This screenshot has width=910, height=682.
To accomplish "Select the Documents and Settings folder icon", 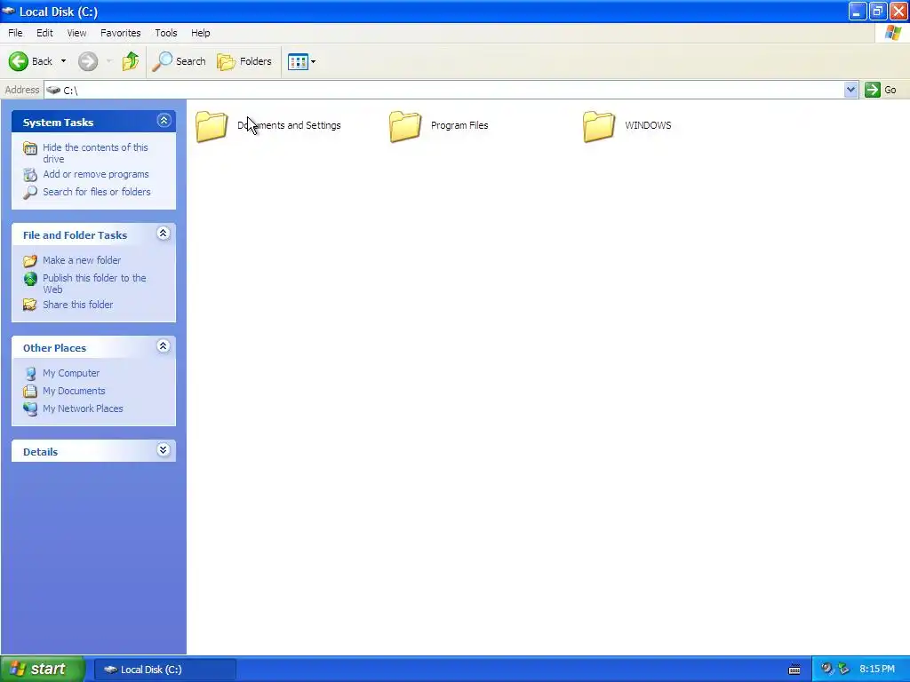I will pyautogui.click(x=212, y=126).
